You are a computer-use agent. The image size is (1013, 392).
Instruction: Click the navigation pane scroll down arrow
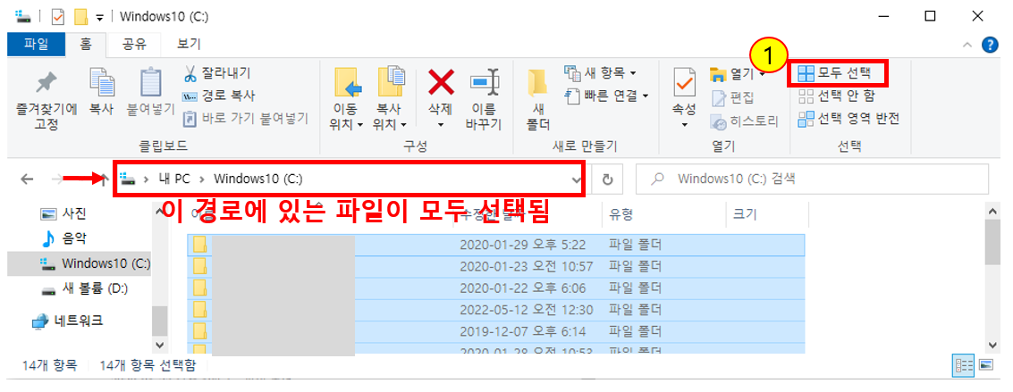[x=159, y=345]
